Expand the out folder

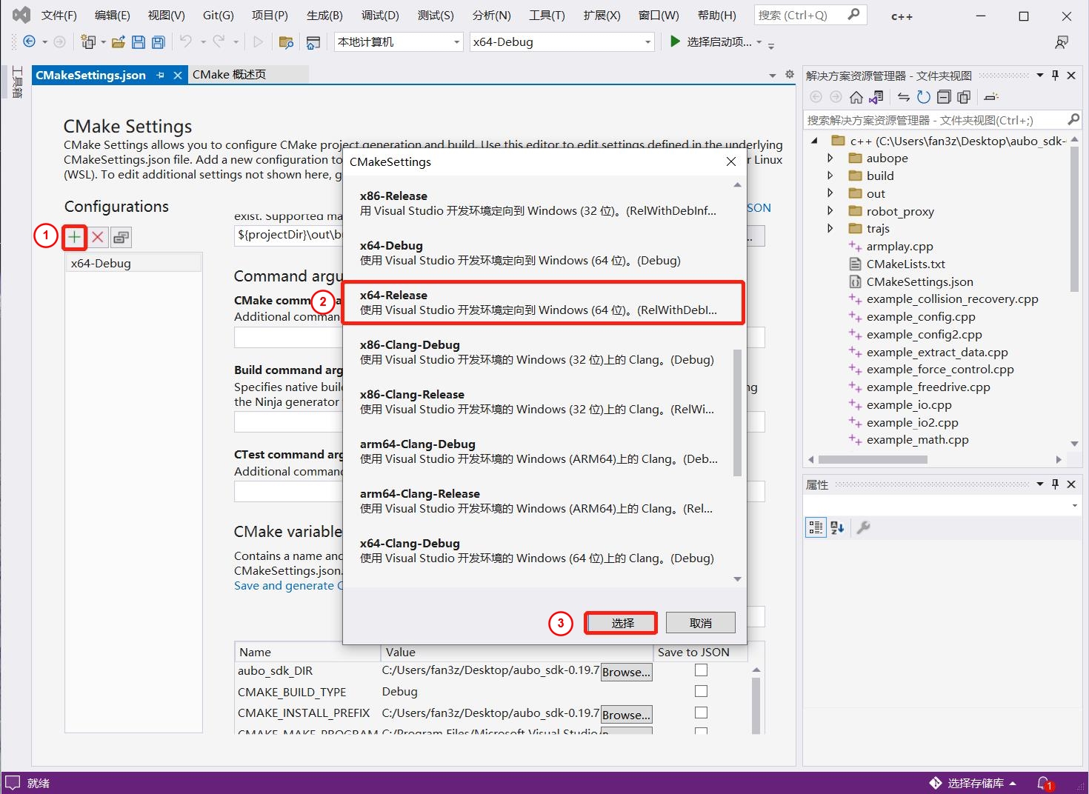[830, 193]
